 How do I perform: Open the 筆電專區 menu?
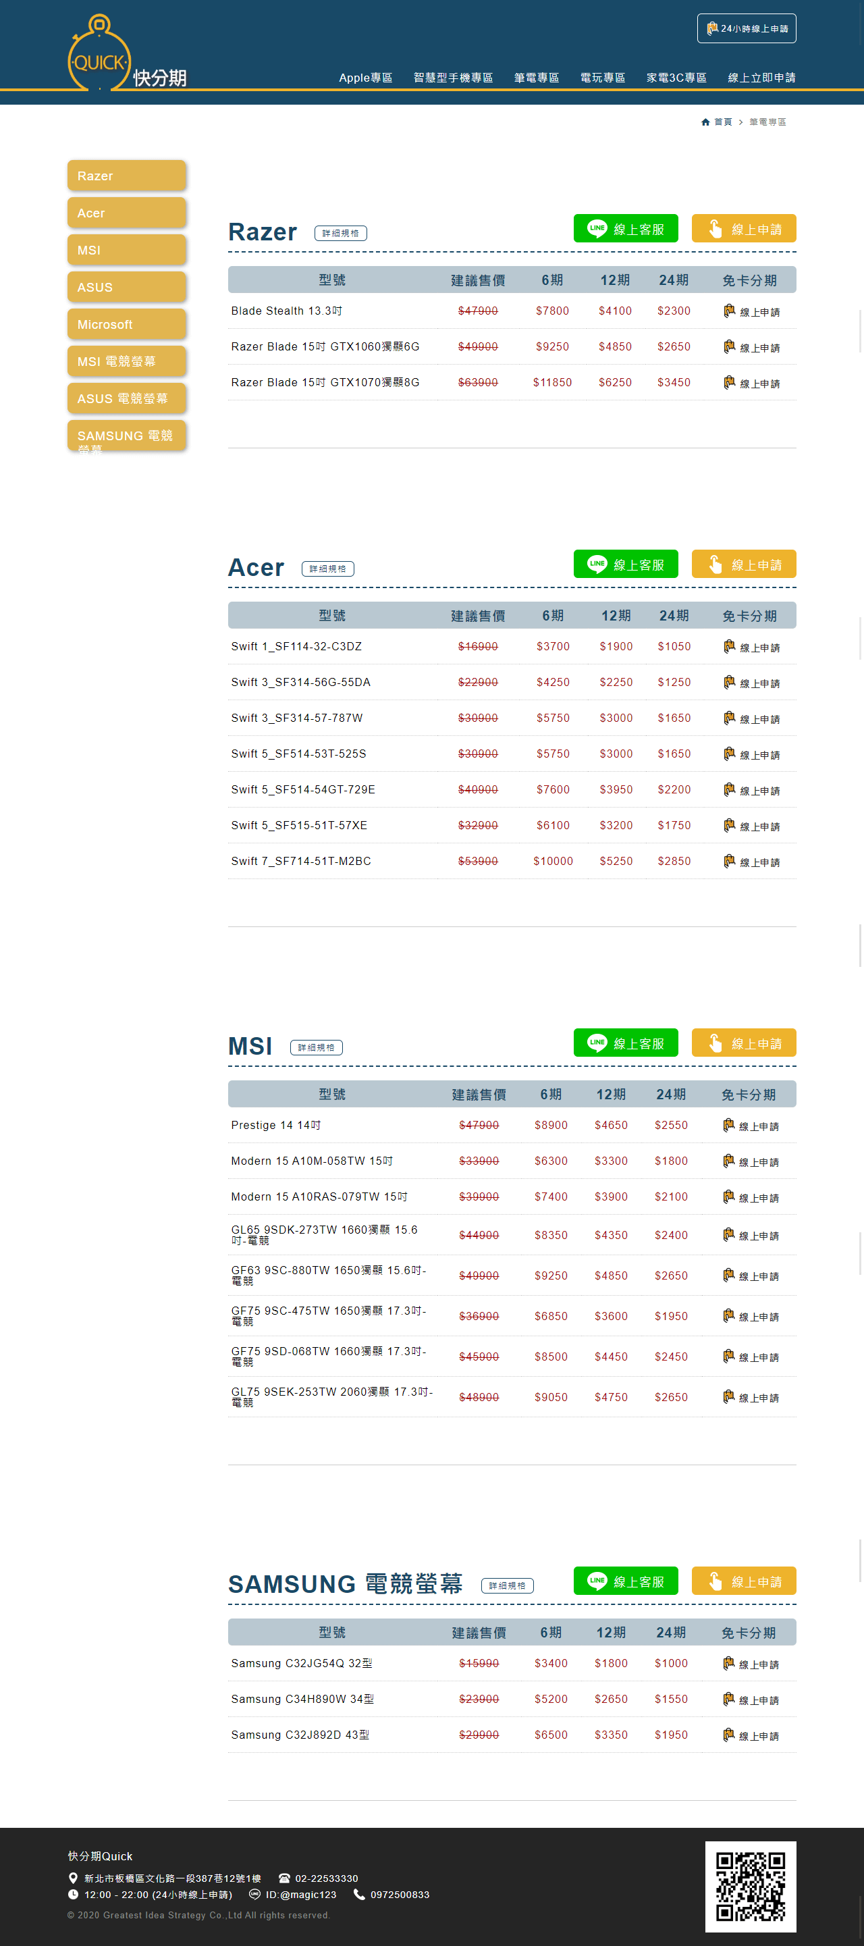click(x=536, y=78)
